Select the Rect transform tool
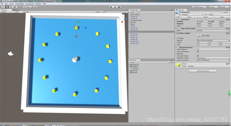Screen dimensions: 231x126 pyautogui.click(x=19, y=7)
